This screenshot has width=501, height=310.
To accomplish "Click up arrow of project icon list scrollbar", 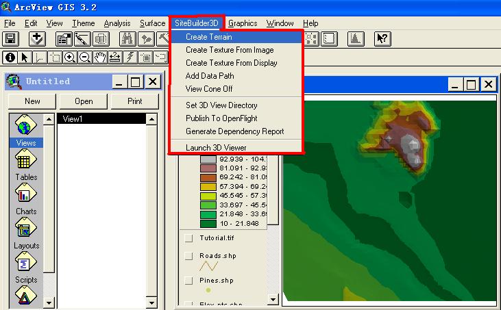I will click(49, 120).
